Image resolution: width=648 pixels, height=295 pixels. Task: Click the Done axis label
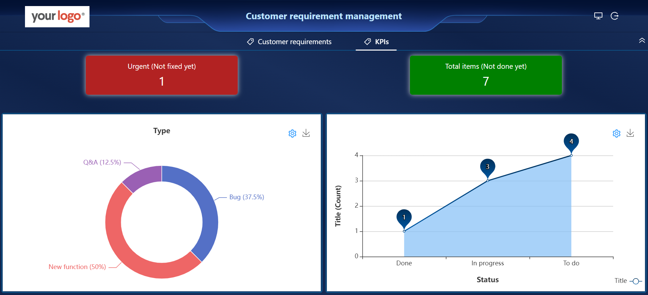(x=404, y=263)
